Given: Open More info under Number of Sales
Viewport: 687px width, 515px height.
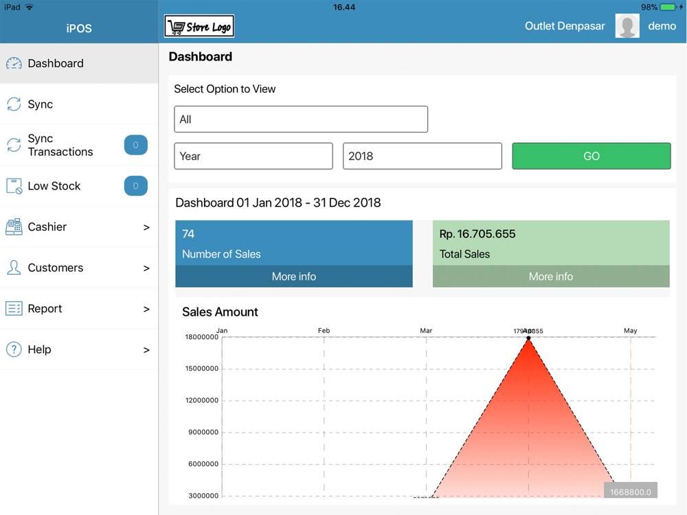Looking at the screenshot, I should coord(294,277).
